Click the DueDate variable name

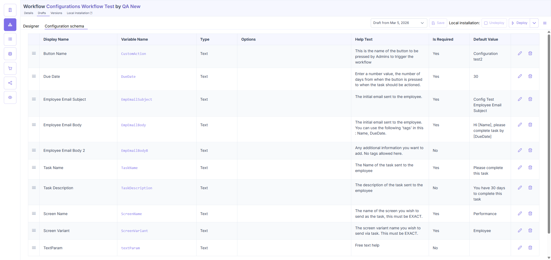128,77
